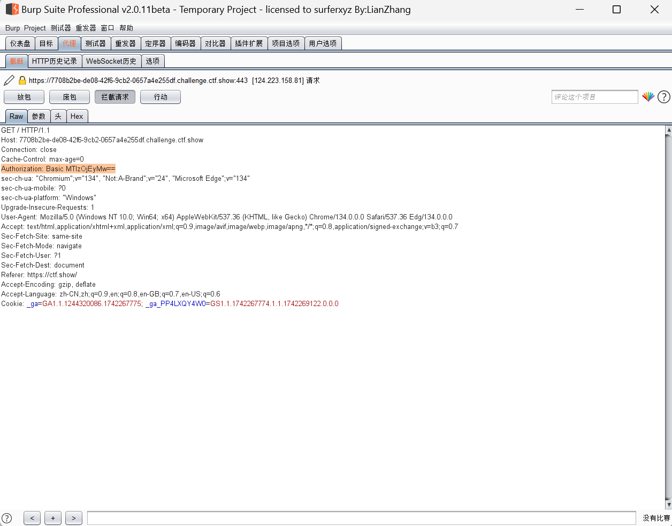Open the 重发器 menu in menu bar

point(86,28)
